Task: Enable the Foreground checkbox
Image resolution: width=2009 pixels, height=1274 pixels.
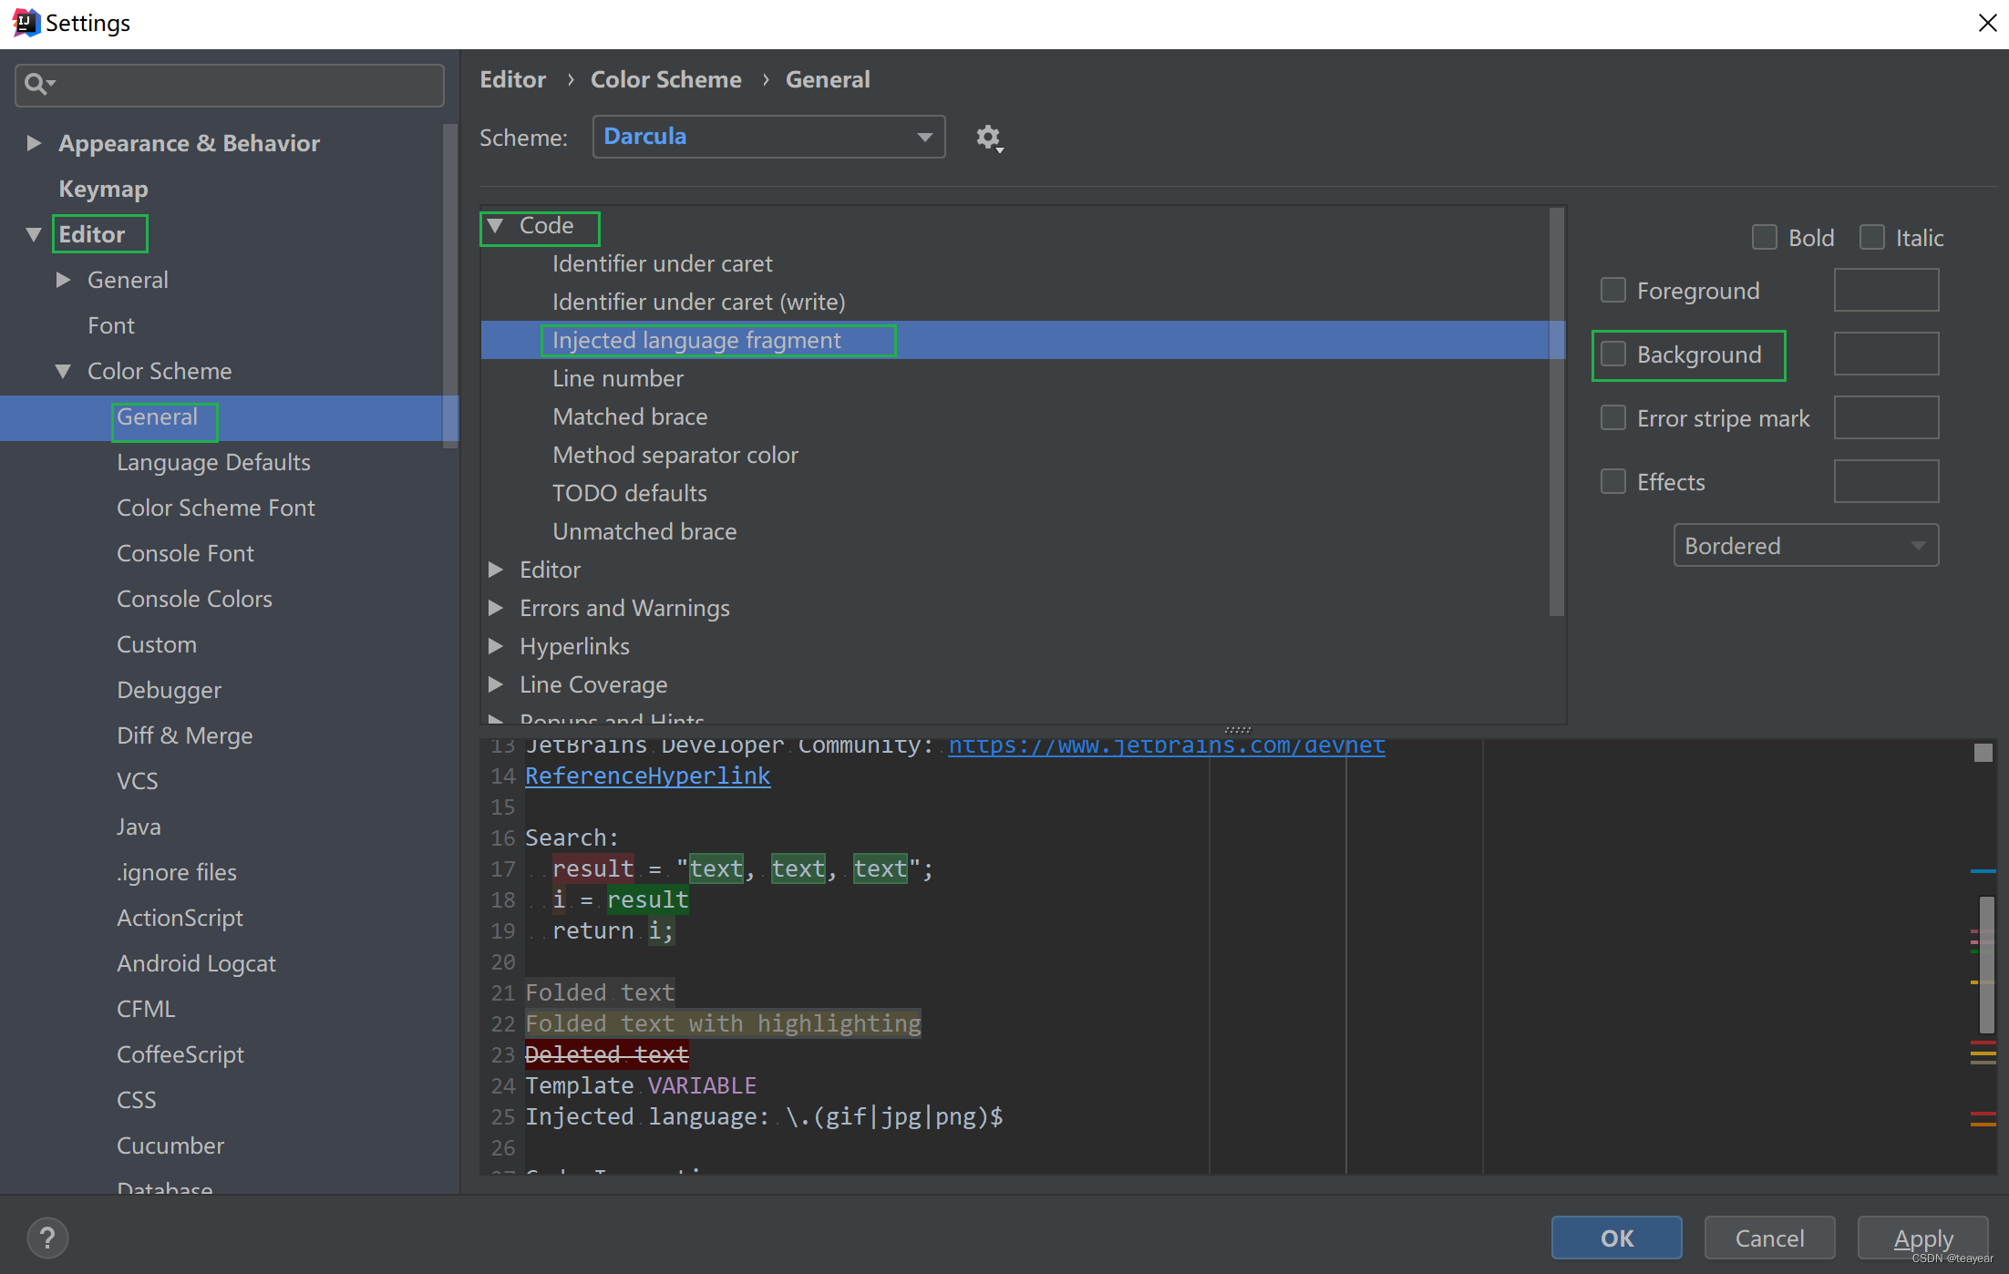Action: click(x=1612, y=290)
